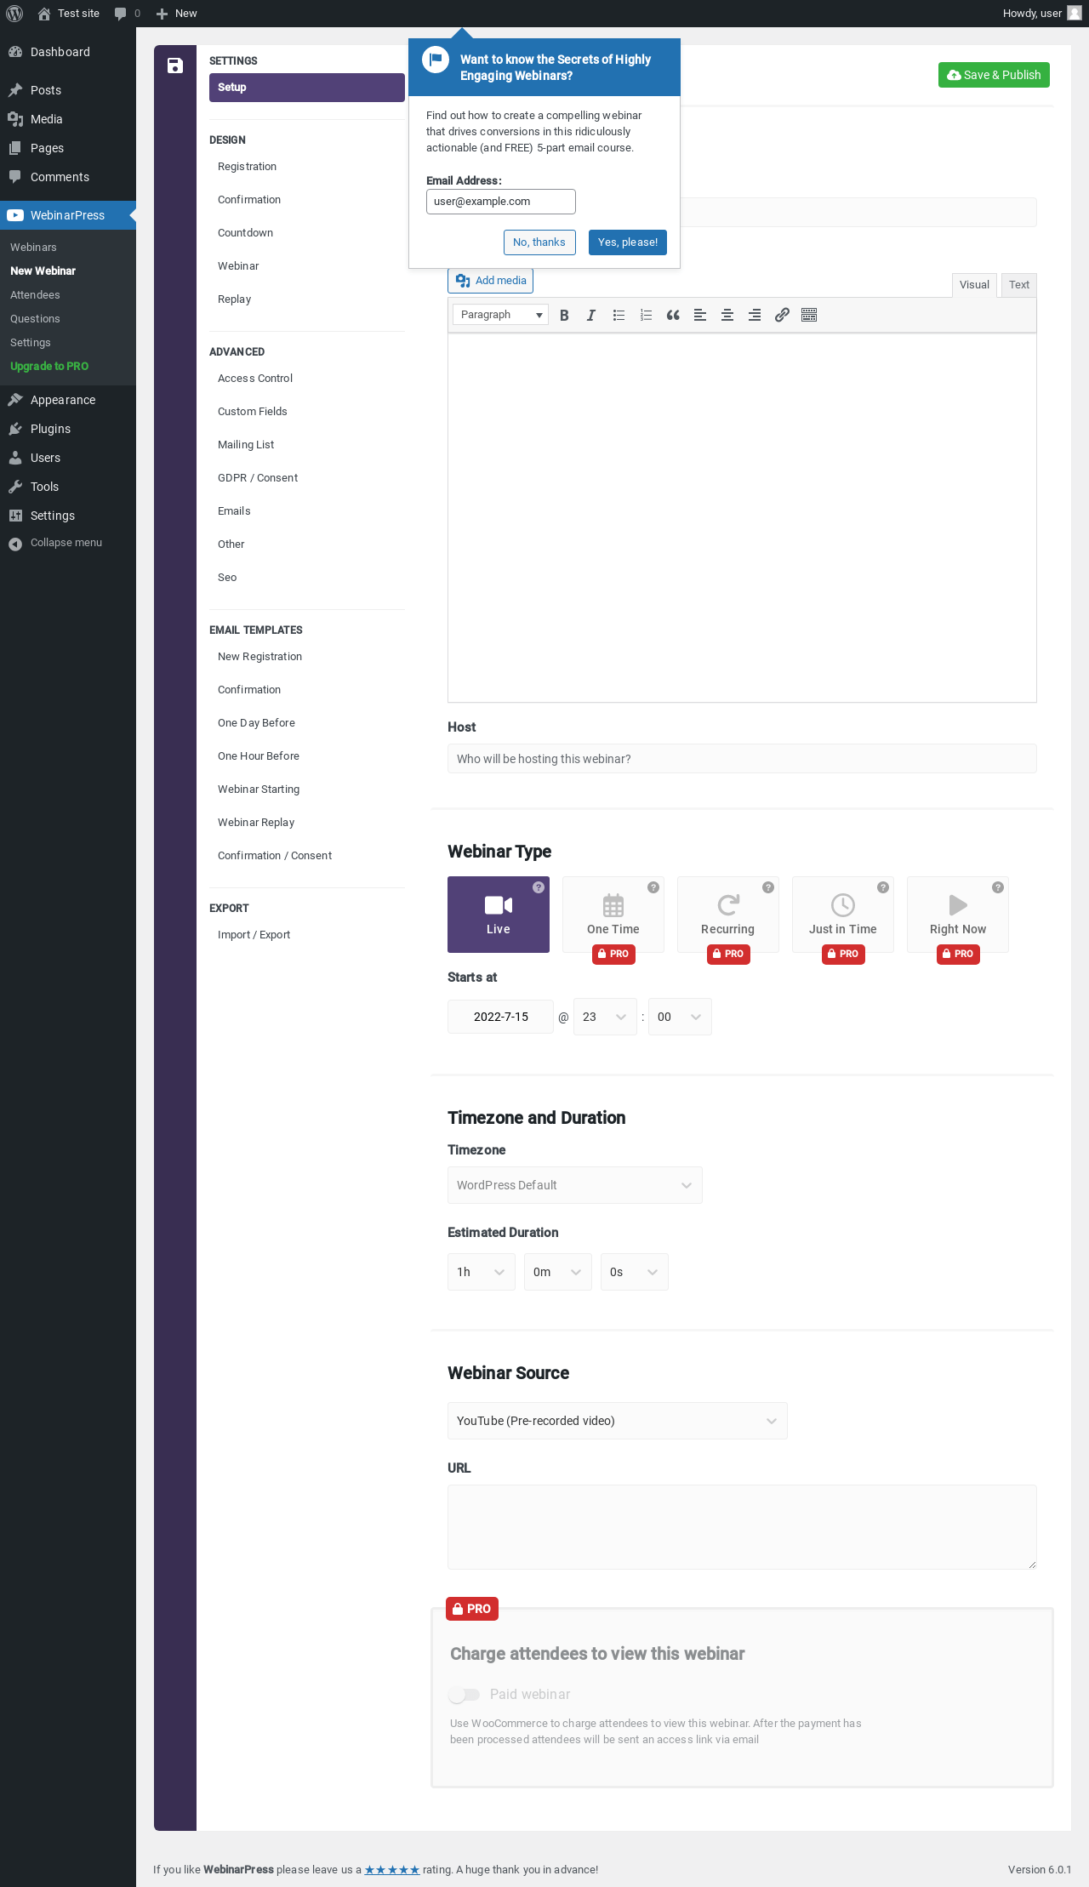Click the Host input field
The width and height of the screenshot is (1089, 1887).
coord(742,759)
